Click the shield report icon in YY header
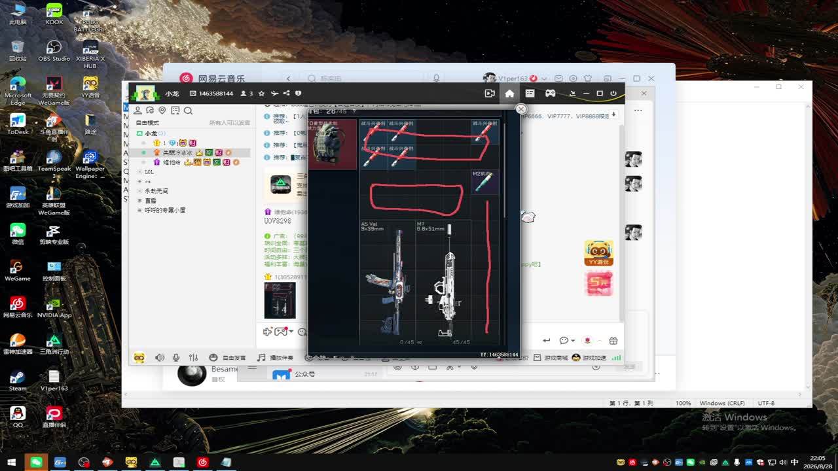 pos(298,94)
